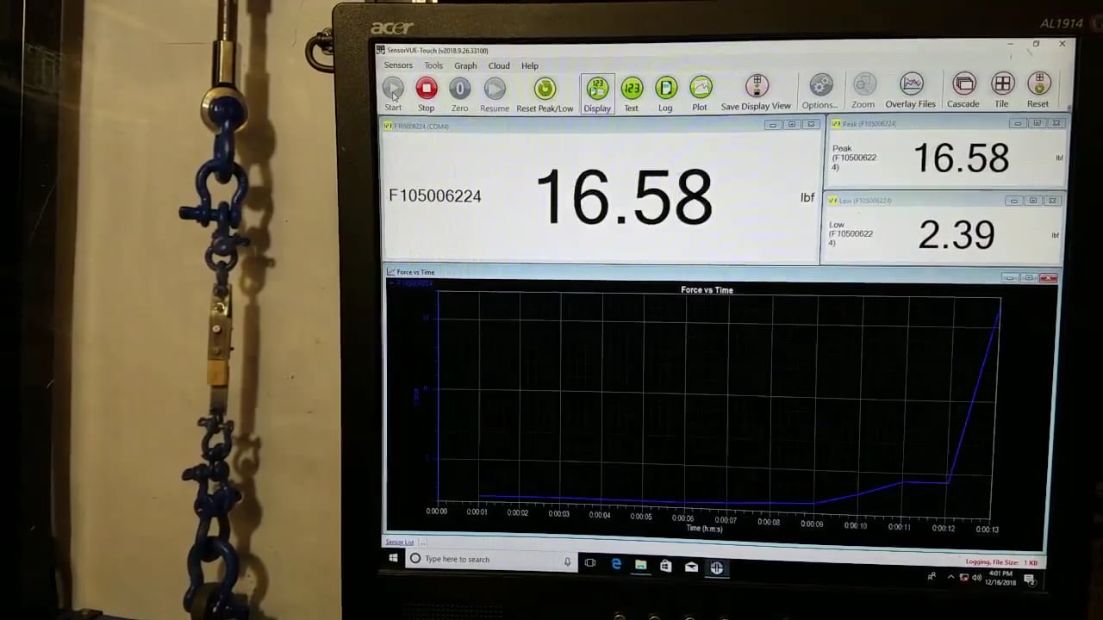Click the Logging, File Size status text
Viewport: 1103px width, 620px height.
coord(1002,562)
